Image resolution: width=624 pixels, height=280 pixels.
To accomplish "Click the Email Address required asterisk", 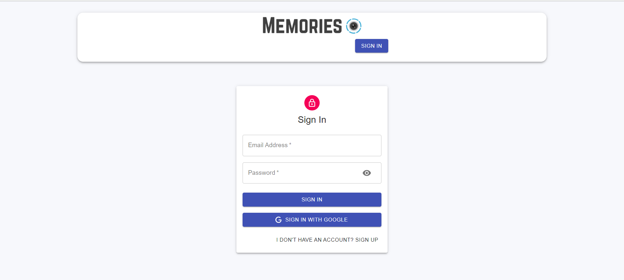I will (290, 144).
